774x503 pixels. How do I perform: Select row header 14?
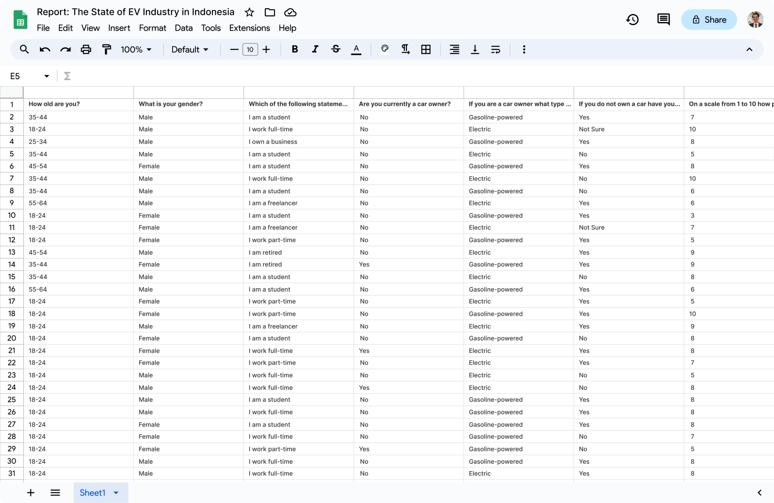pyautogui.click(x=12, y=265)
